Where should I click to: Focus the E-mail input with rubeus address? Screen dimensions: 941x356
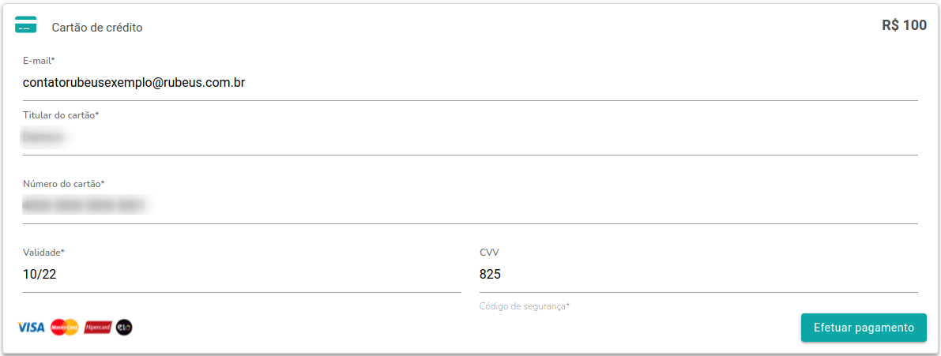click(471, 83)
